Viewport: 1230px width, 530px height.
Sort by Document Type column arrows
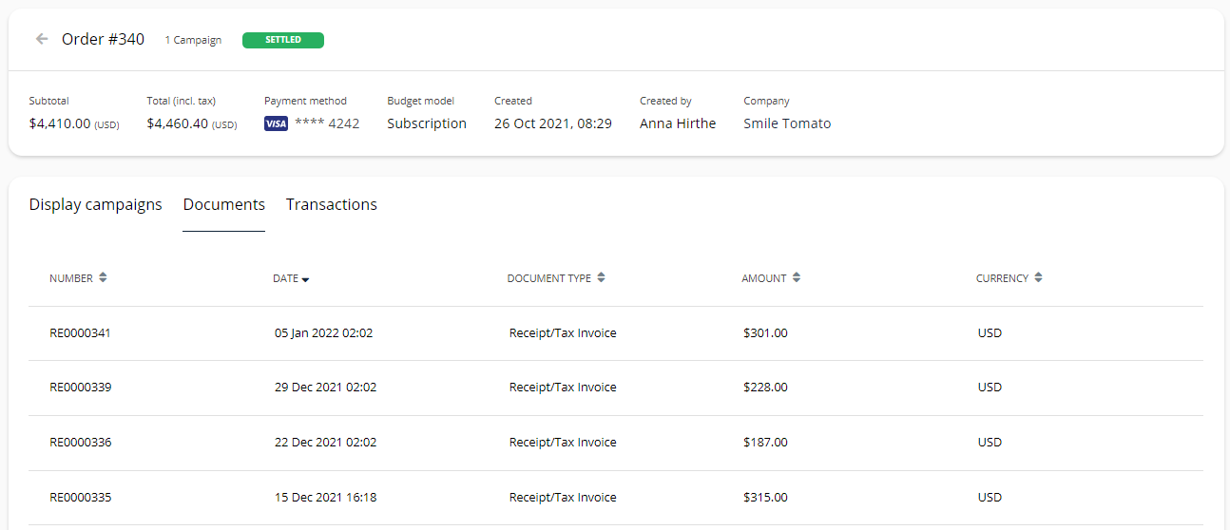[602, 278]
